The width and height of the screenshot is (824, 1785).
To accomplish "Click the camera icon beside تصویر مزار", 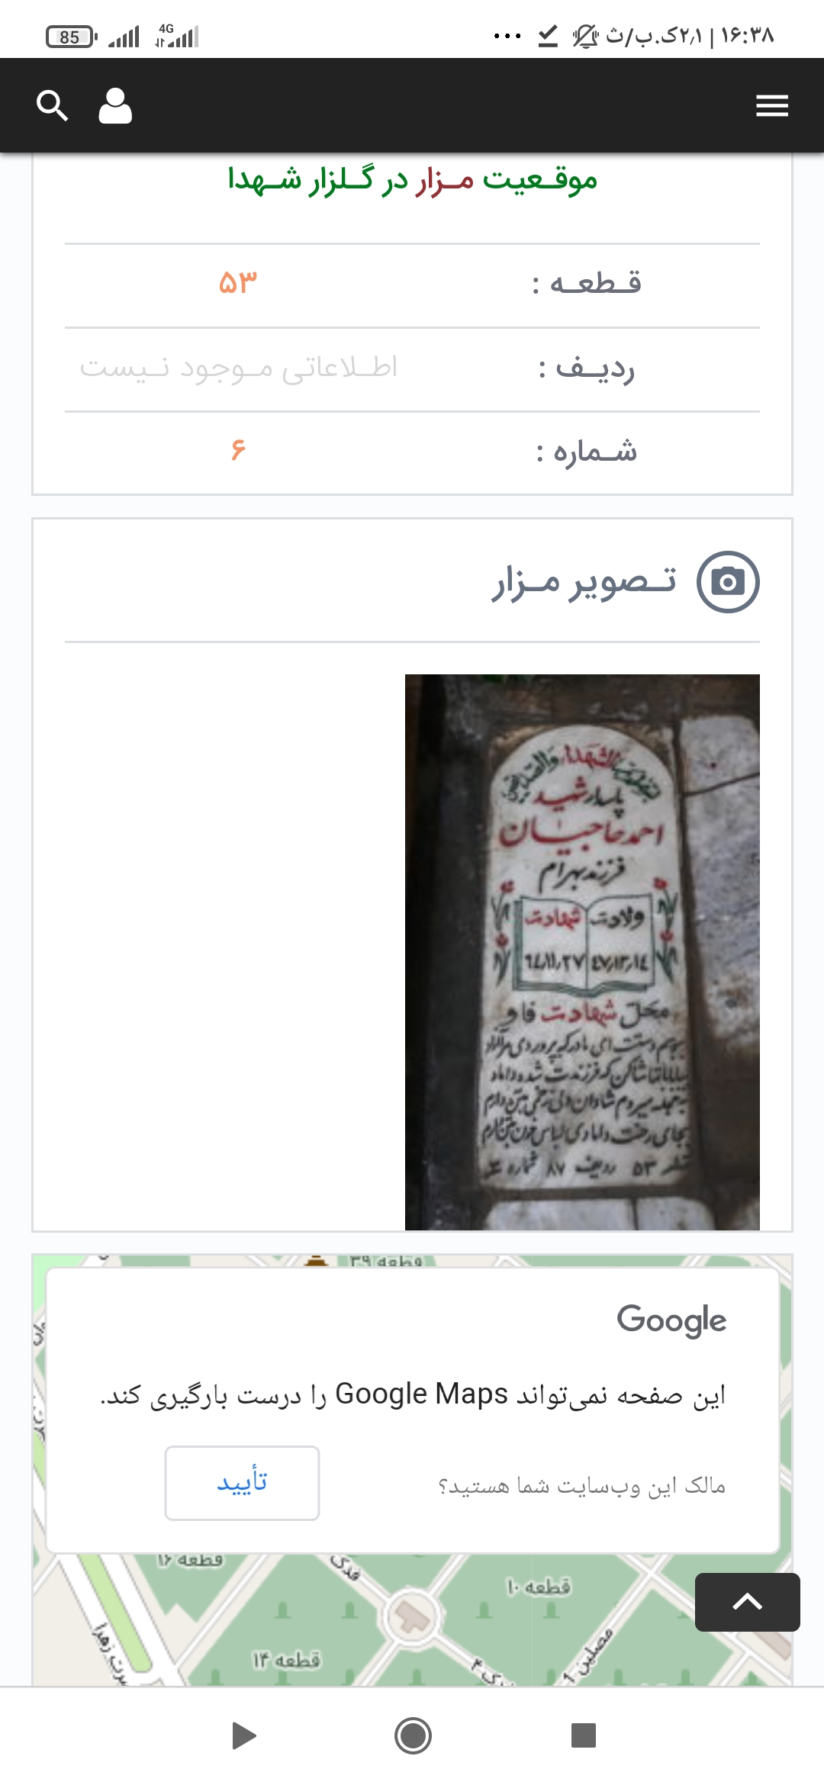I will click(728, 582).
